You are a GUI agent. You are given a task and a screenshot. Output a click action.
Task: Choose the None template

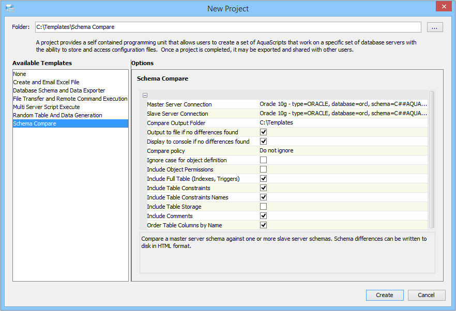[20, 74]
